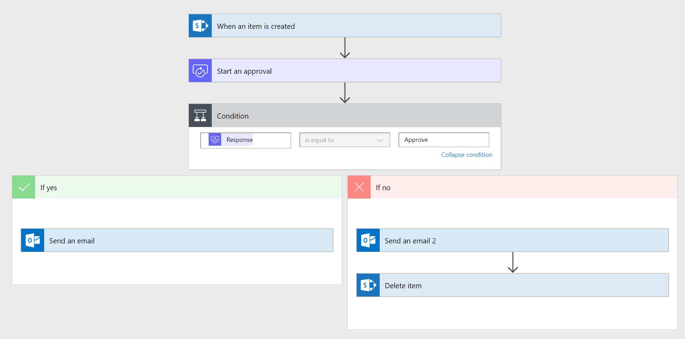Click the chevron in the operator dropdown
The width and height of the screenshot is (685, 339).
(380, 140)
